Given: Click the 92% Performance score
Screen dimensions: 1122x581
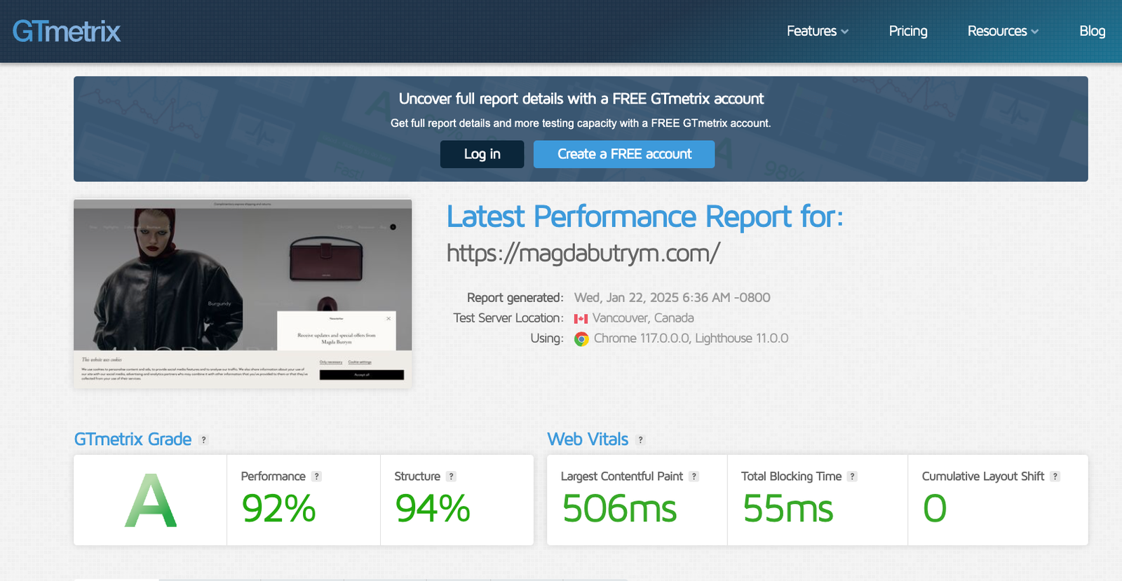Looking at the screenshot, I should coord(278,508).
